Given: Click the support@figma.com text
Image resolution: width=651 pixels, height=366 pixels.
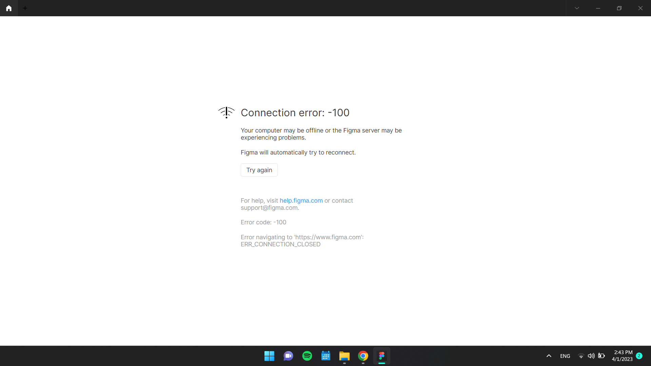Looking at the screenshot, I should click(x=269, y=208).
